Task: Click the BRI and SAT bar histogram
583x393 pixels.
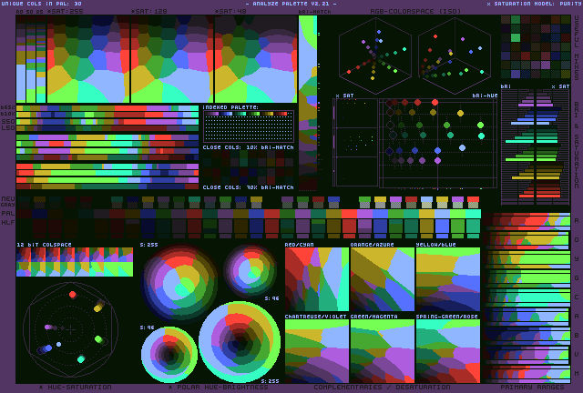Action: [536, 146]
